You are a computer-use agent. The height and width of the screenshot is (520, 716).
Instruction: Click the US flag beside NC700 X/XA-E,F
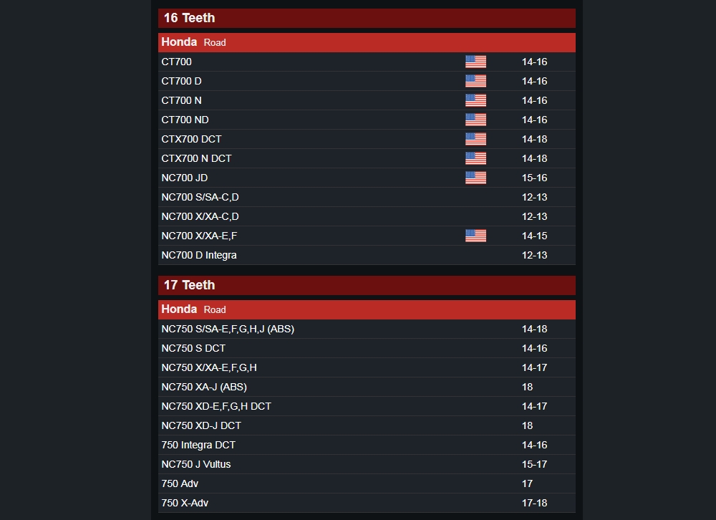pyautogui.click(x=475, y=236)
